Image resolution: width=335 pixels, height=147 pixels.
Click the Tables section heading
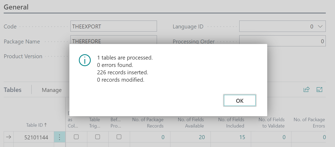(x=13, y=90)
